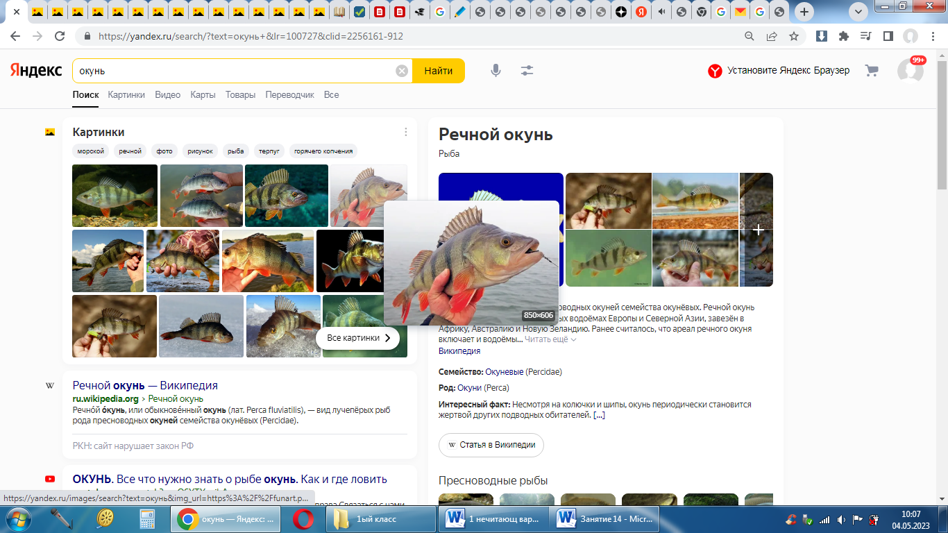Screen dimensions: 948x533
Task: Click Все картинки to view all images
Action: tap(357, 338)
